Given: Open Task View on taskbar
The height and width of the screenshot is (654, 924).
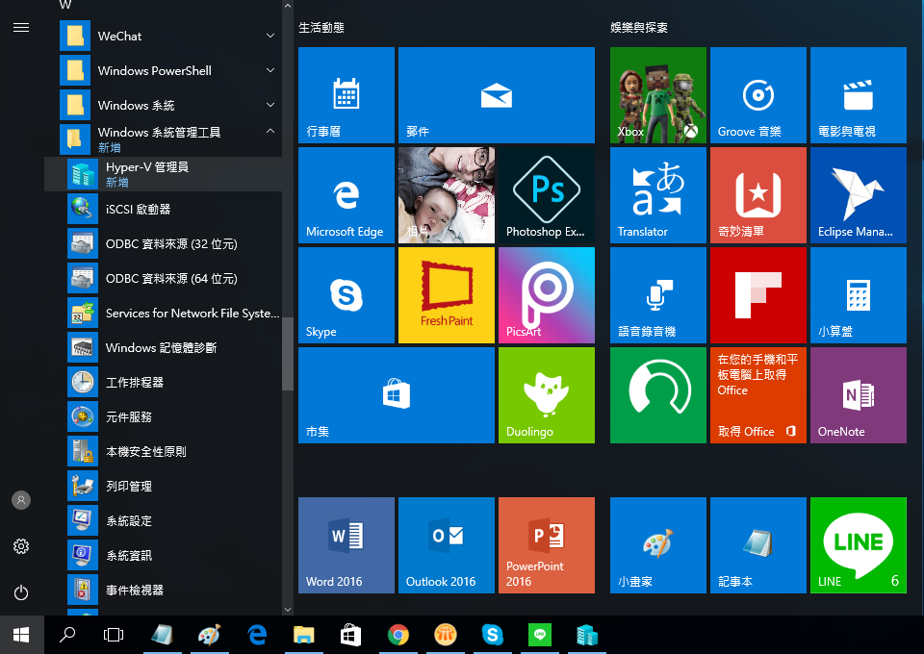Looking at the screenshot, I should [114, 635].
